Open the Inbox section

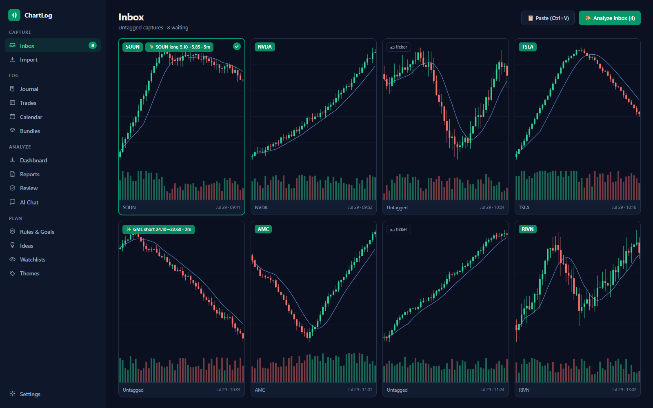click(x=53, y=45)
